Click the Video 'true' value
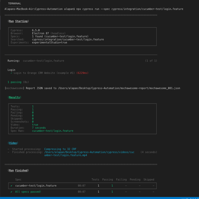The image size is (199, 199). coord(35,125)
